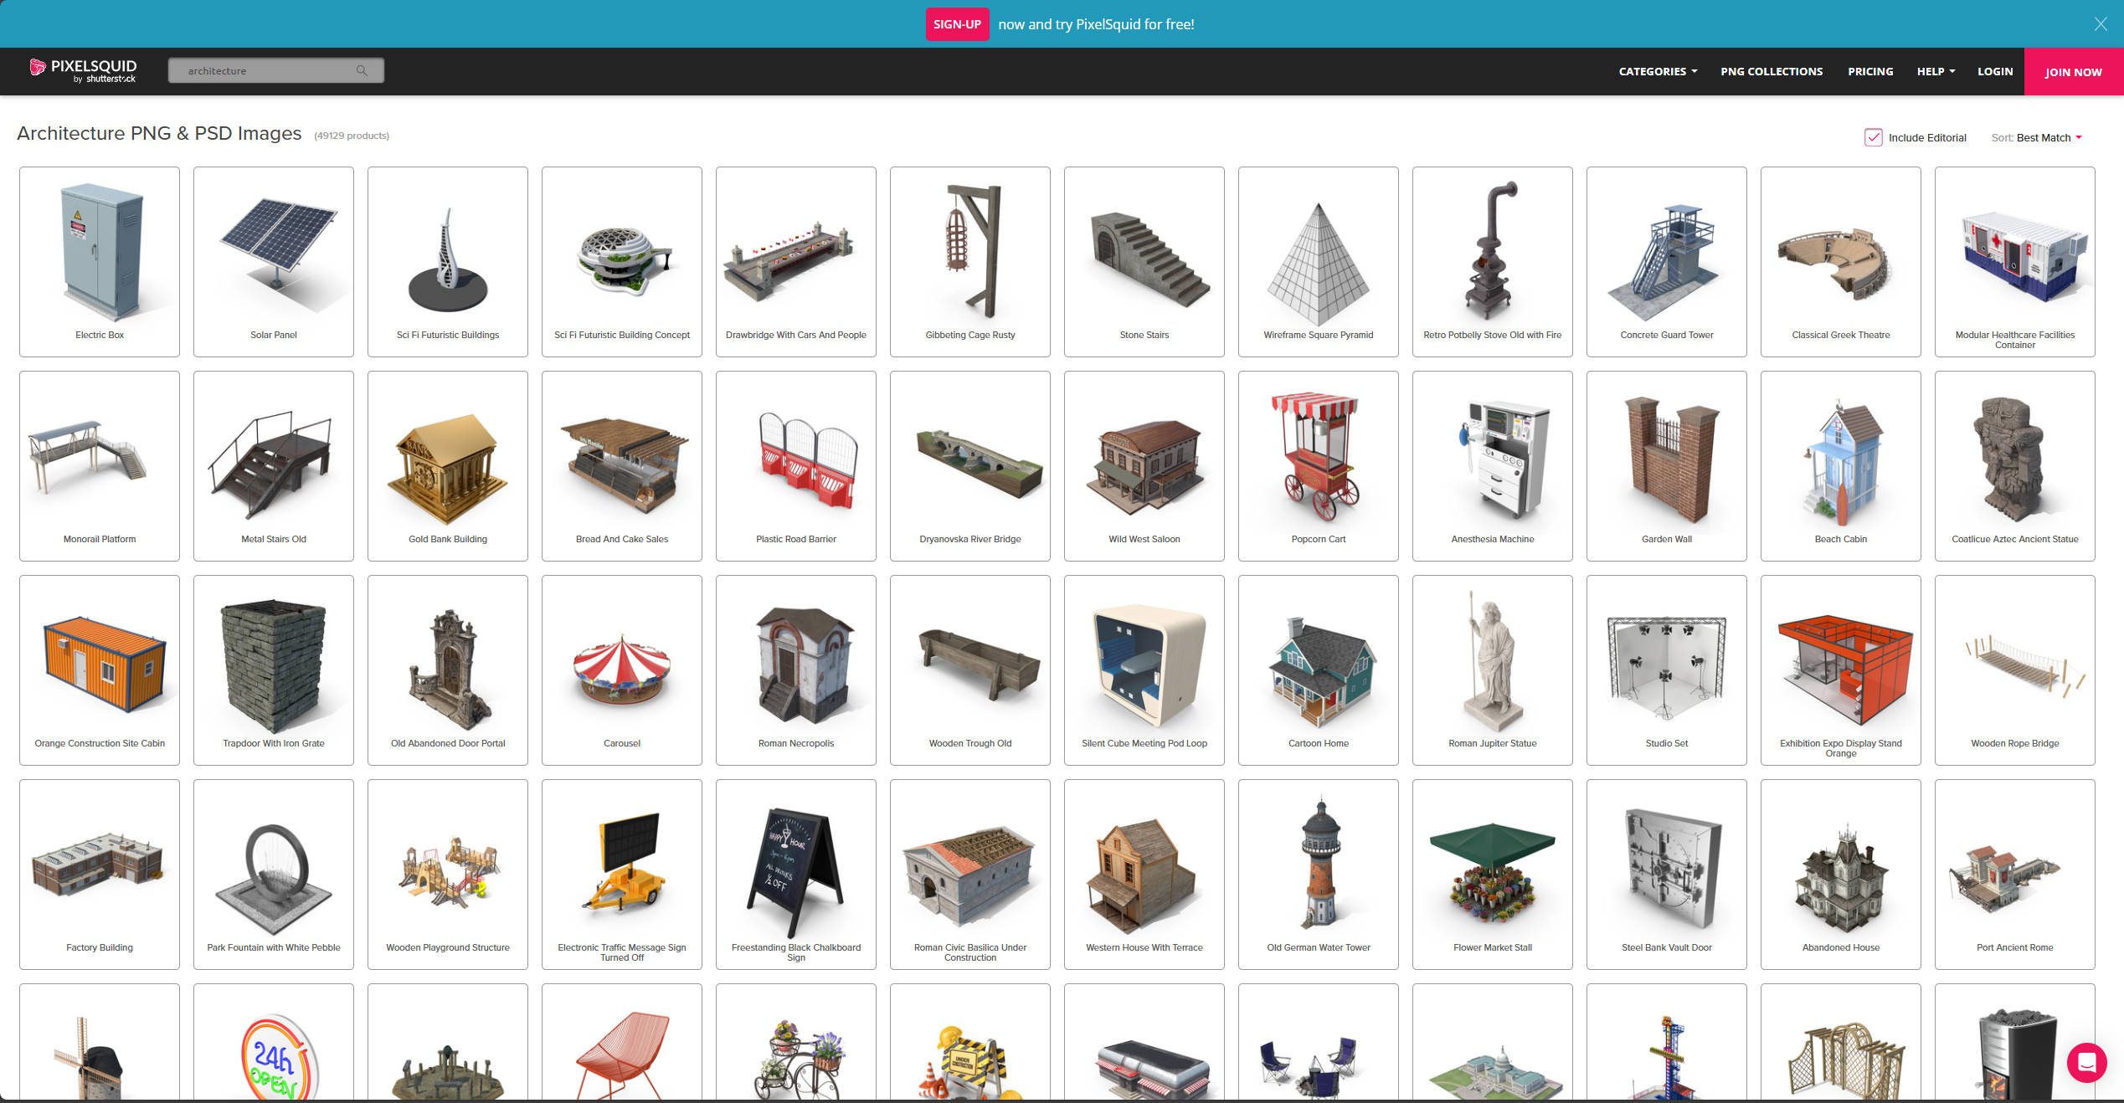Open the Old German Water Tower

pos(1319,874)
